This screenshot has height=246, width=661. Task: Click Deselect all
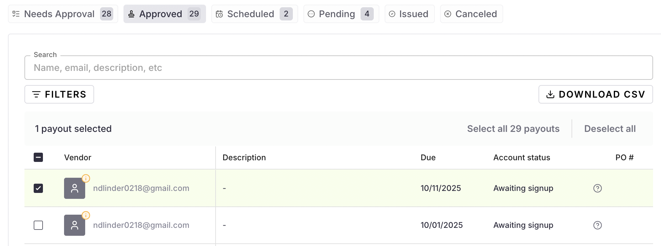[x=610, y=129]
